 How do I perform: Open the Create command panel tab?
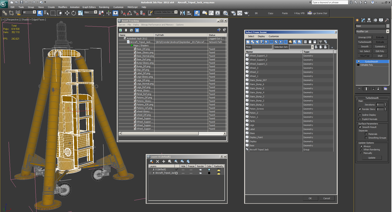357,20
